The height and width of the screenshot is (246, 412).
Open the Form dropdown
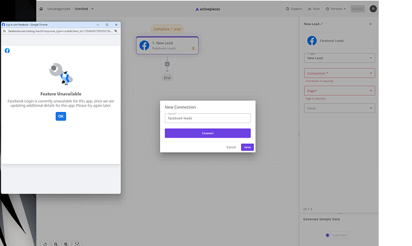coord(340,108)
